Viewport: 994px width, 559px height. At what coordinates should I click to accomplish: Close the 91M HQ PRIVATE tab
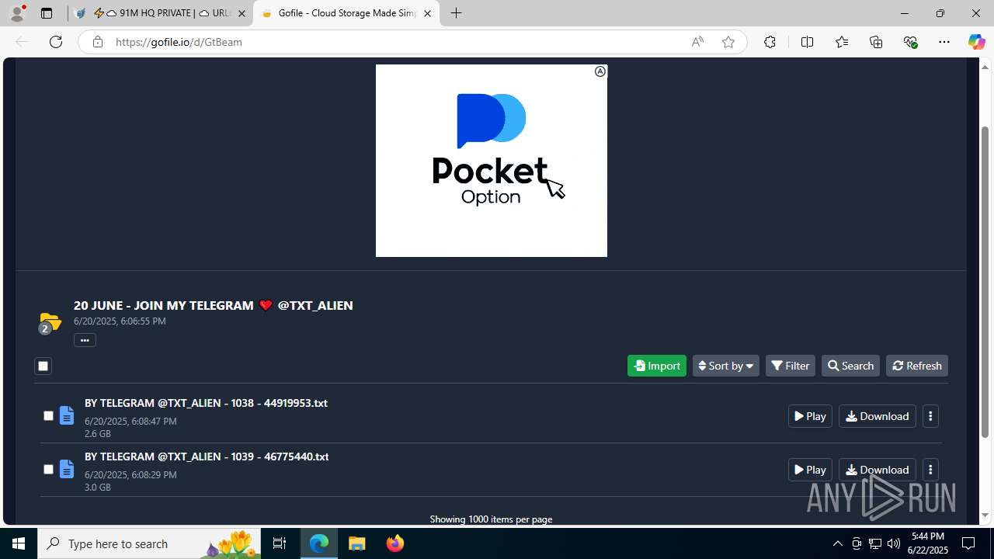point(242,13)
